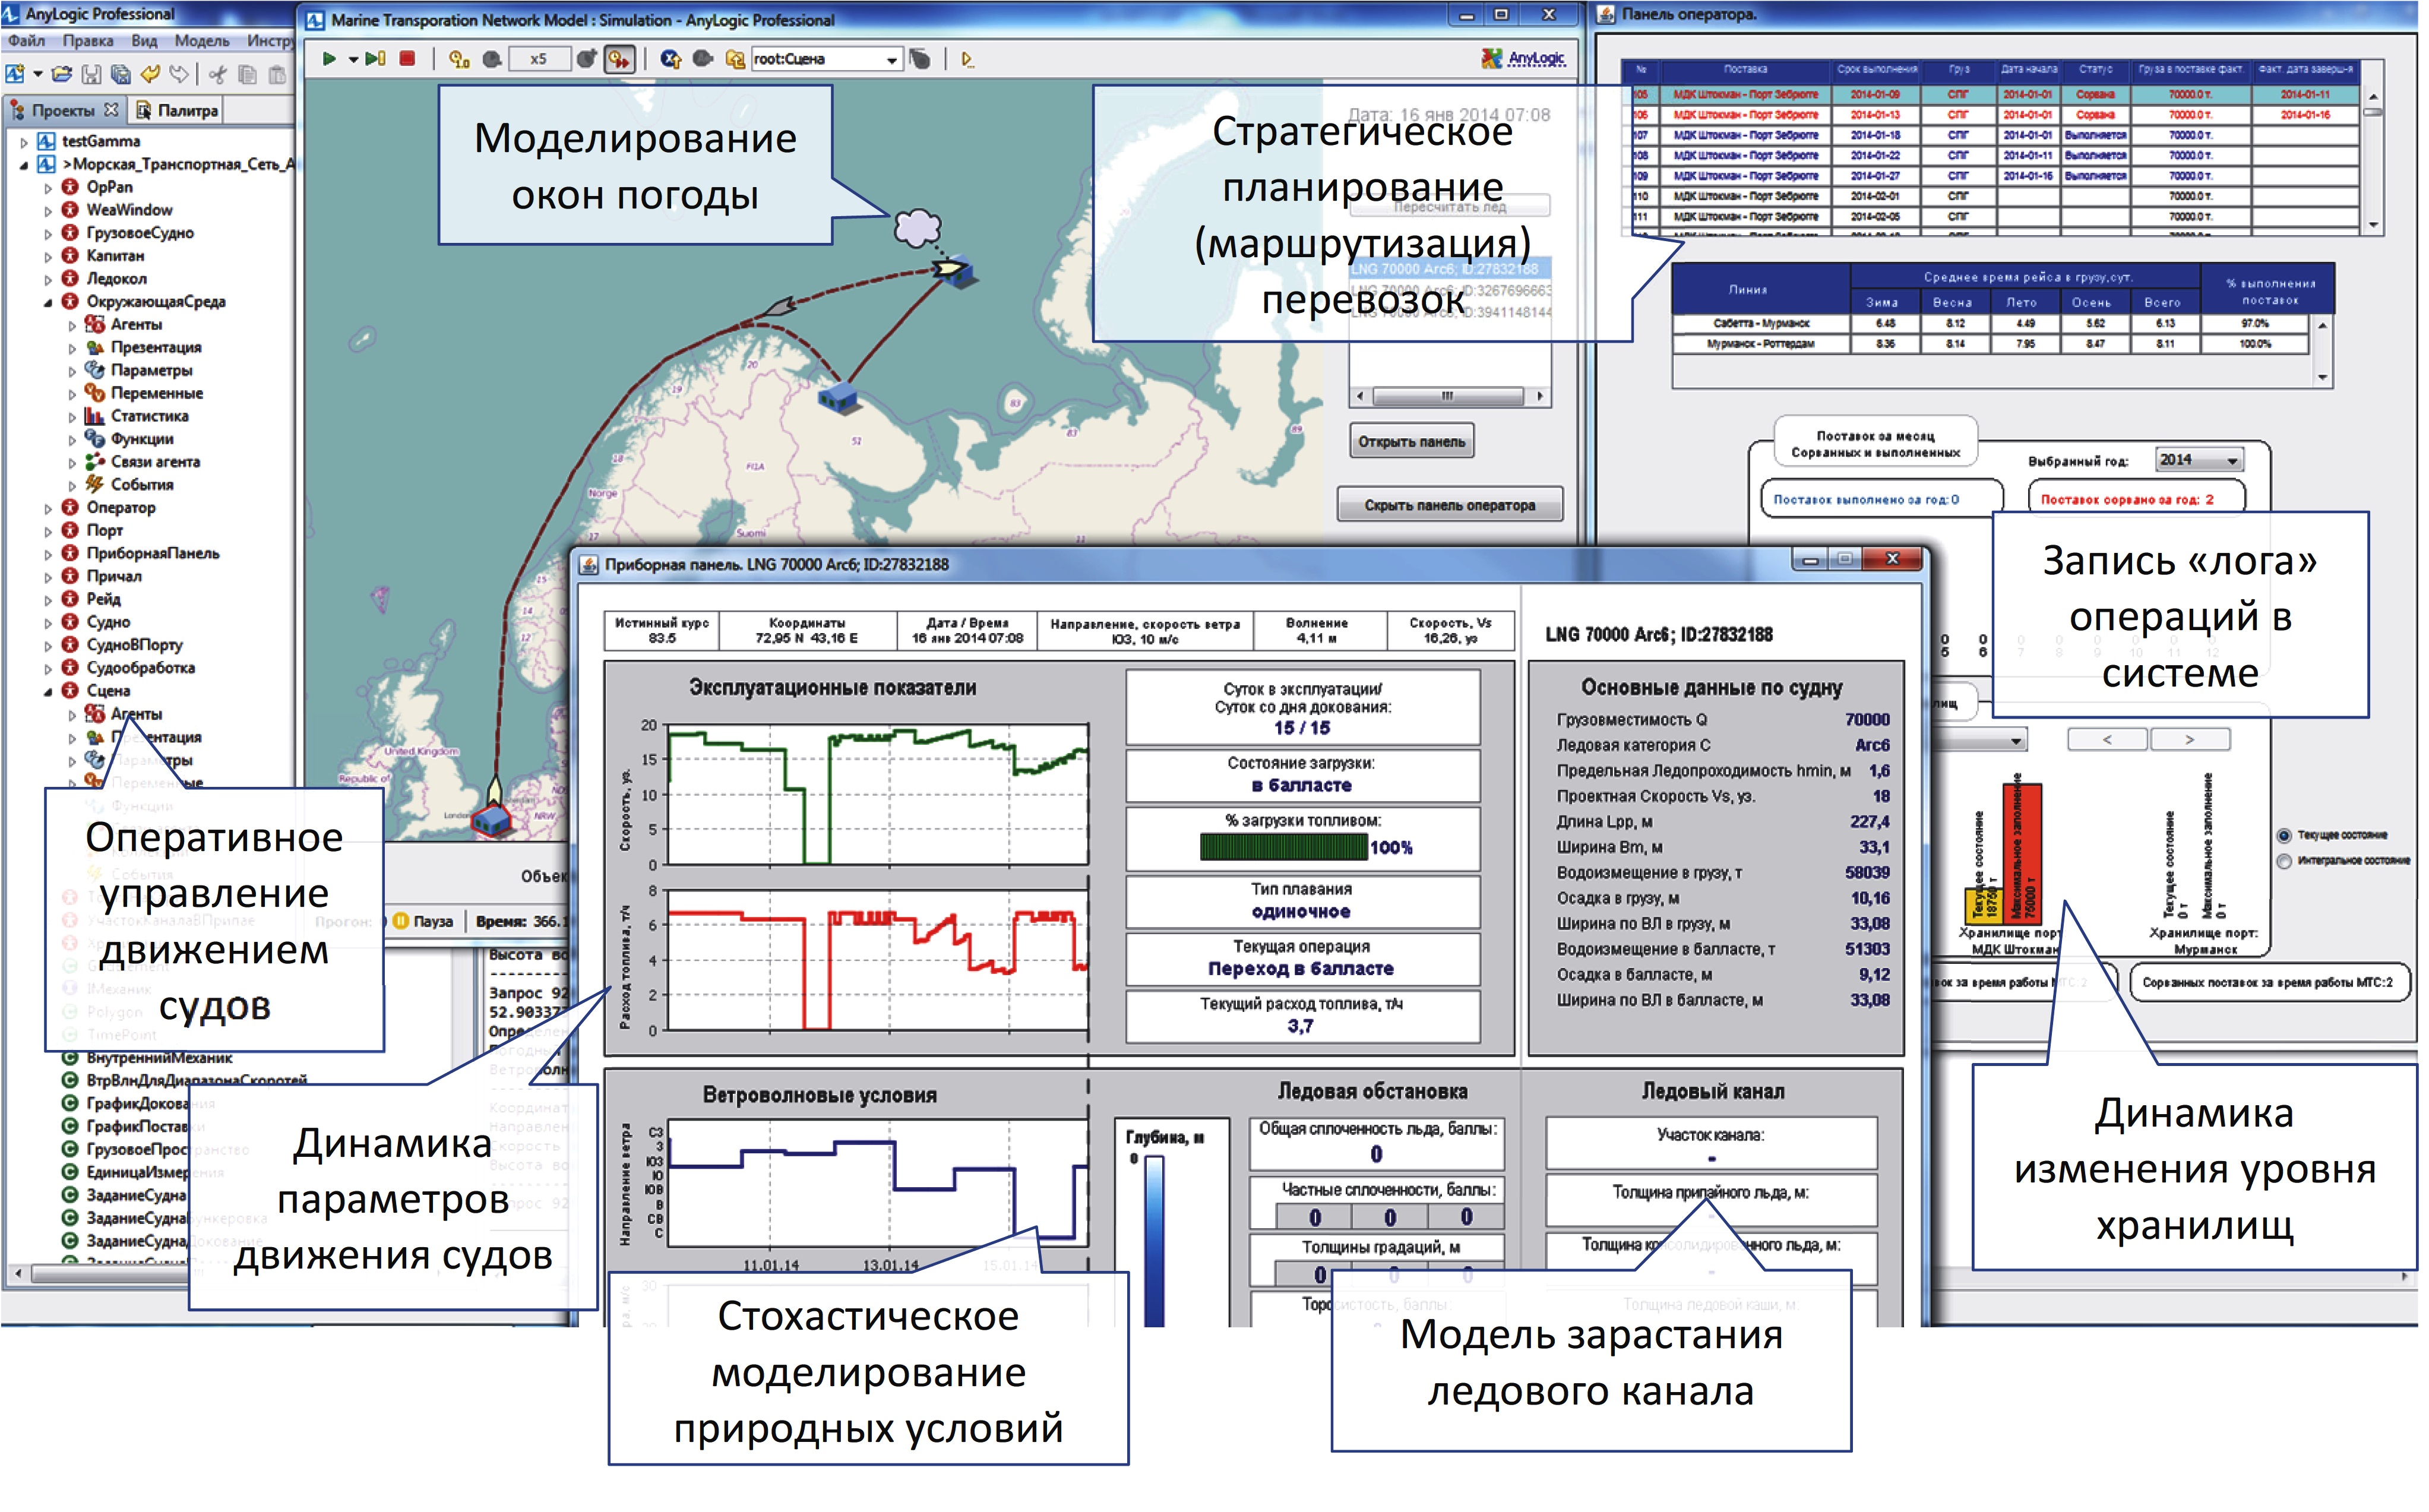
Task: Click the project tree horizontal scrollbar
Action: (100, 1274)
